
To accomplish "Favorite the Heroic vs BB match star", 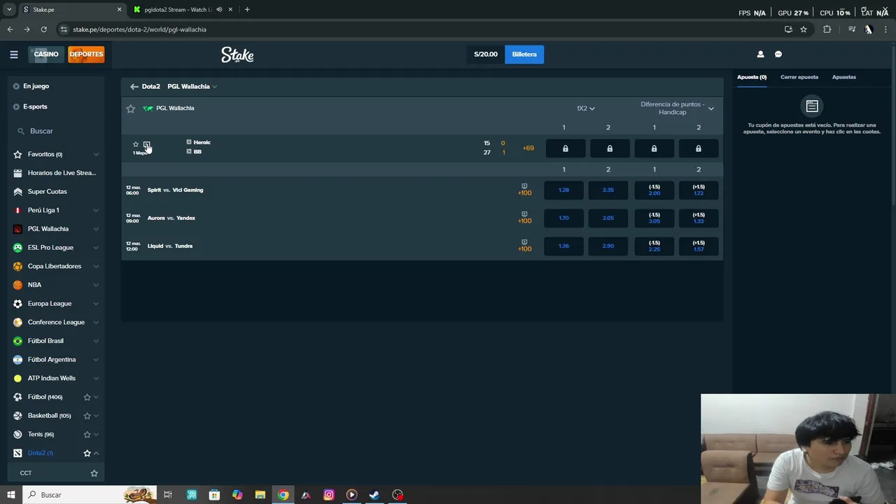I will point(136,144).
